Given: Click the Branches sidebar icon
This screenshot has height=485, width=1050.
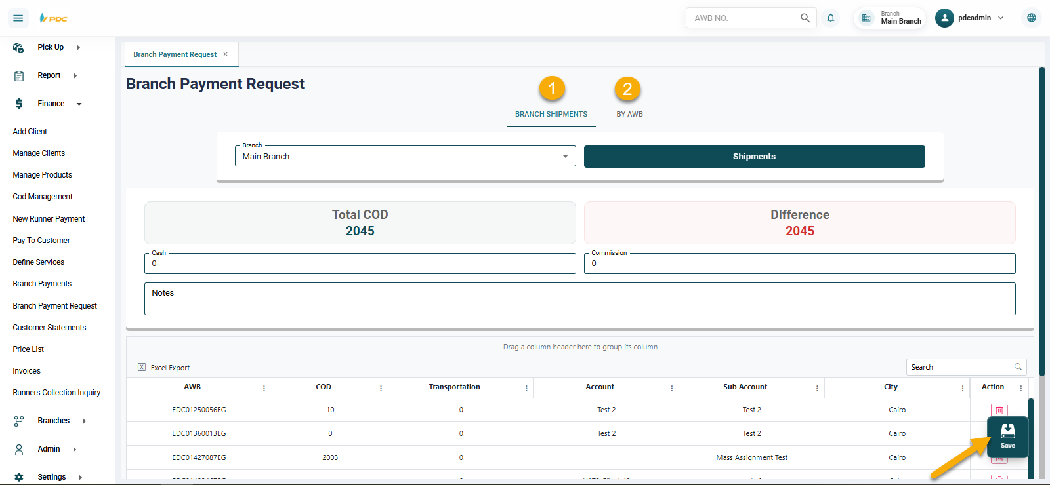Looking at the screenshot, I should pyautogui.click(x=19, y=421).
